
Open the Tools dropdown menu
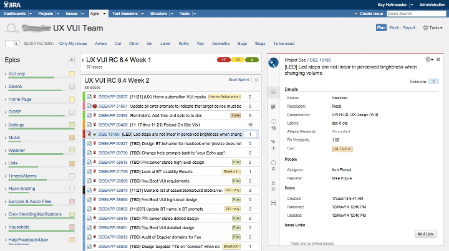[432, 27]
